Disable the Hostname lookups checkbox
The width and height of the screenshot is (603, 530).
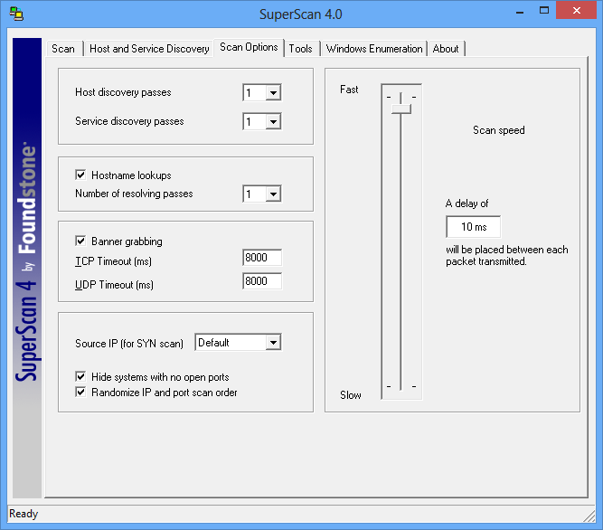(x=80, y=175)
